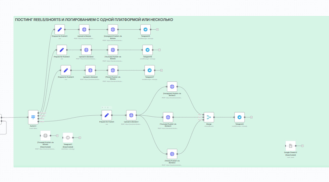Open the Prepare for Publish1 edit node

click(x=60, y=30)
